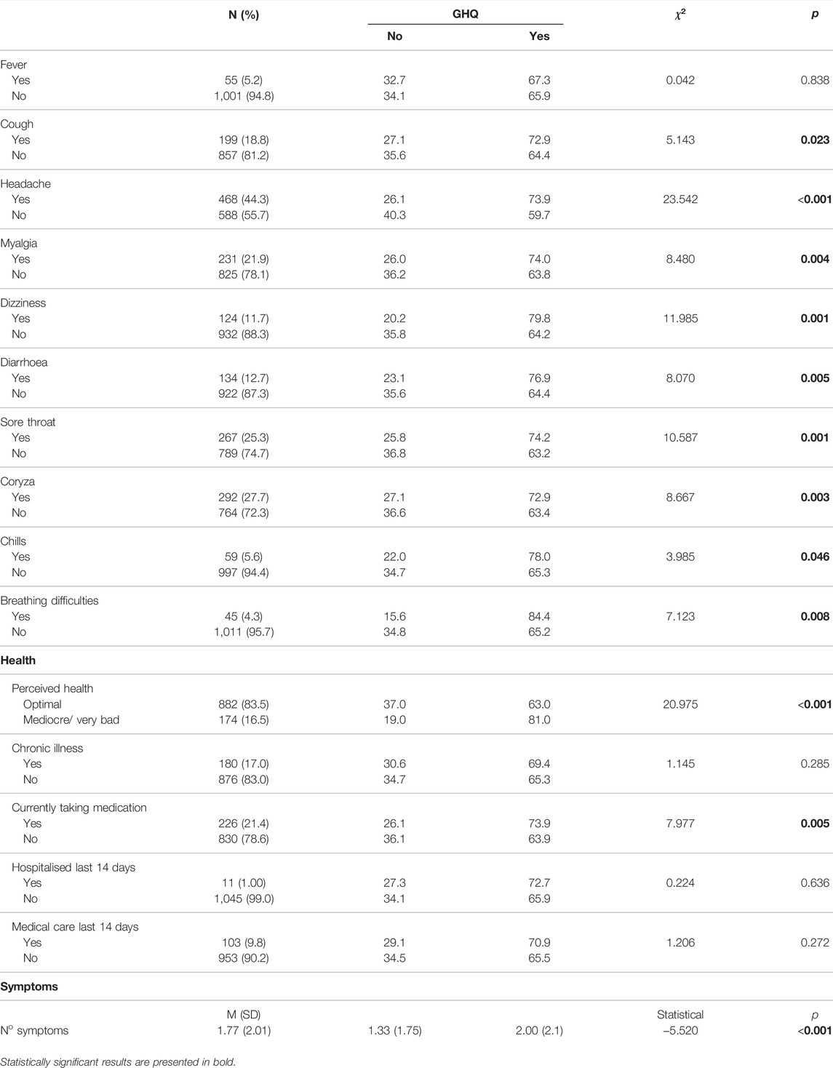This screenshot has width=833, height=1068.
Task: Select the Currently taking medication label
Action: click(x=79, y=808)
